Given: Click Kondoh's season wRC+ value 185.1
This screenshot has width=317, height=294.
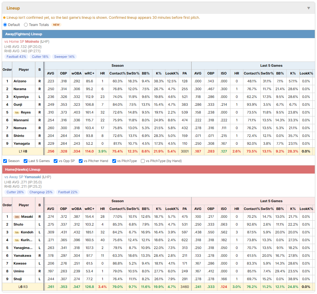Looking at the screenshot, I should click(89, 232).
